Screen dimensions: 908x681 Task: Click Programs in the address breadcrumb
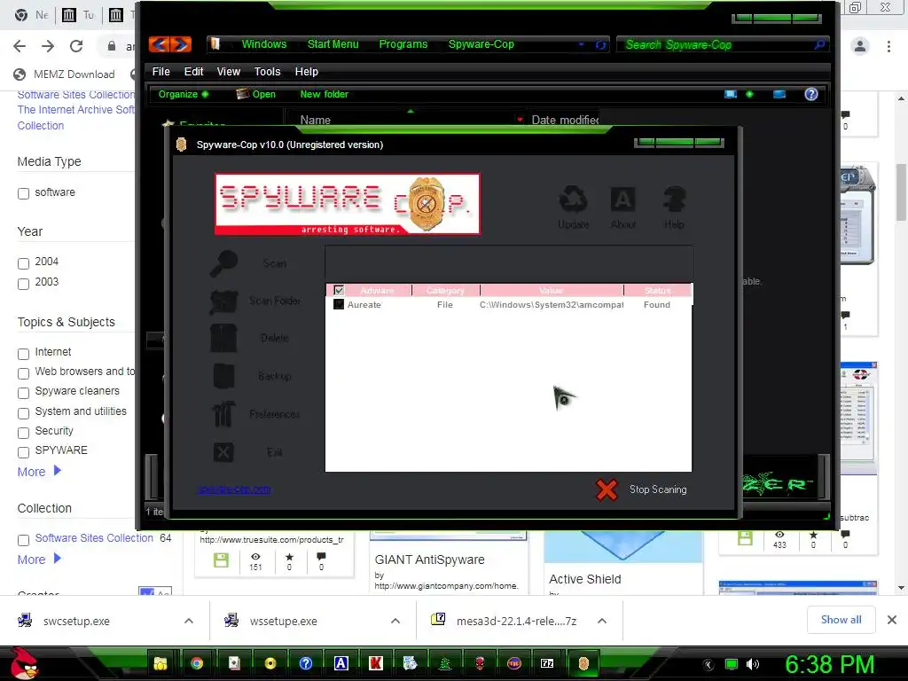pyautogui.click(x=403, y=44)
